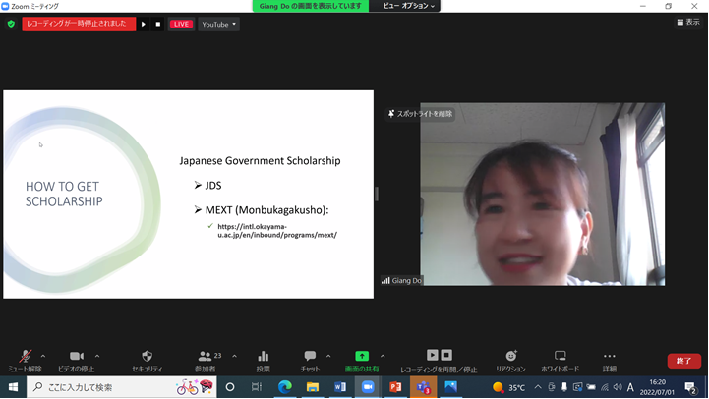Click the green 画面の共有 share screen
This screenshot has width=709, height=399.
(362, 361)
